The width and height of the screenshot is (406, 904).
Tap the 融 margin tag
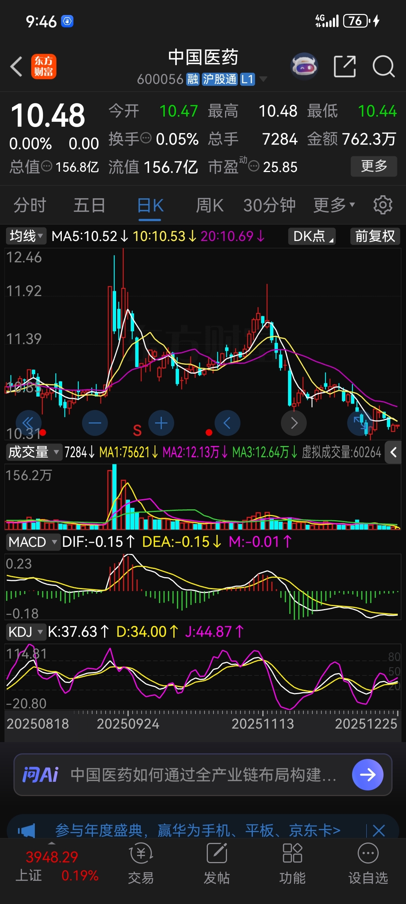tap(193, 79)
